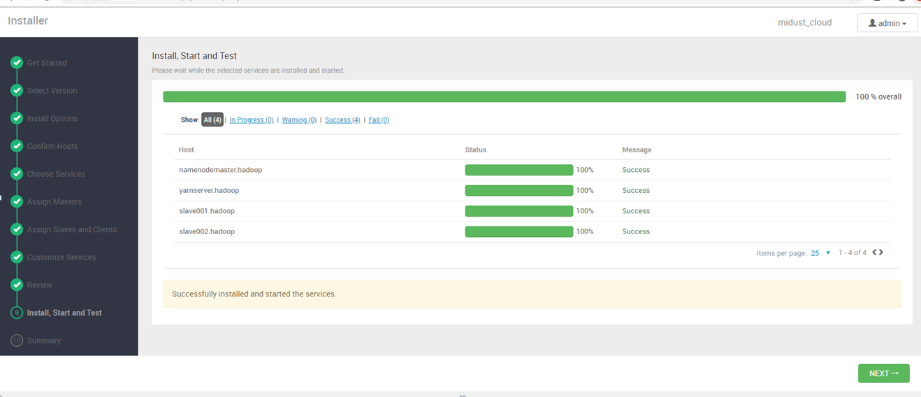Click the step 10 Summary circle icon
921x397 pixels.
click(x=17, y=340)
